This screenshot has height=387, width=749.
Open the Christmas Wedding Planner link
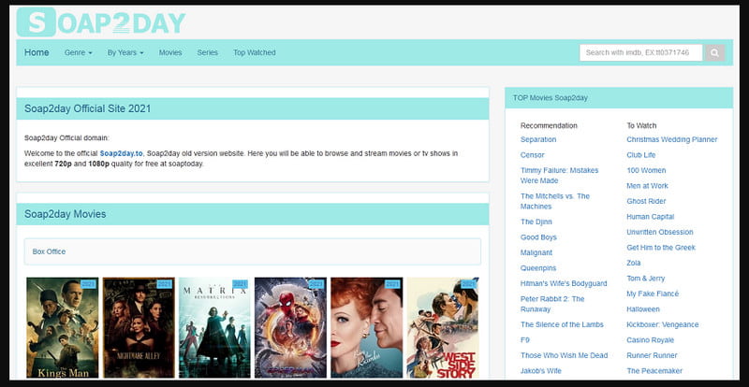[x=671, y=139]
